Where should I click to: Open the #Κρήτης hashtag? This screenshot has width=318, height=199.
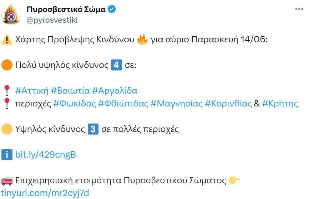(x=280, y=104)
